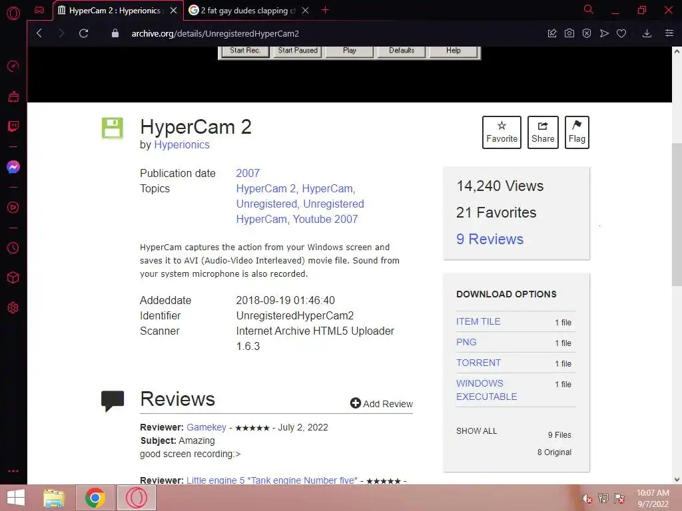Open File Explorer from taskbar
Screen dimensions: 682x511
click(54, 498)
